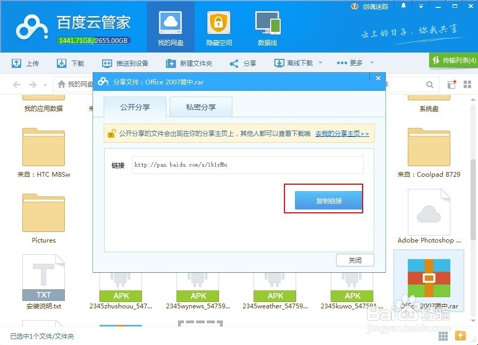Close the share file dialog

(378, 78)
